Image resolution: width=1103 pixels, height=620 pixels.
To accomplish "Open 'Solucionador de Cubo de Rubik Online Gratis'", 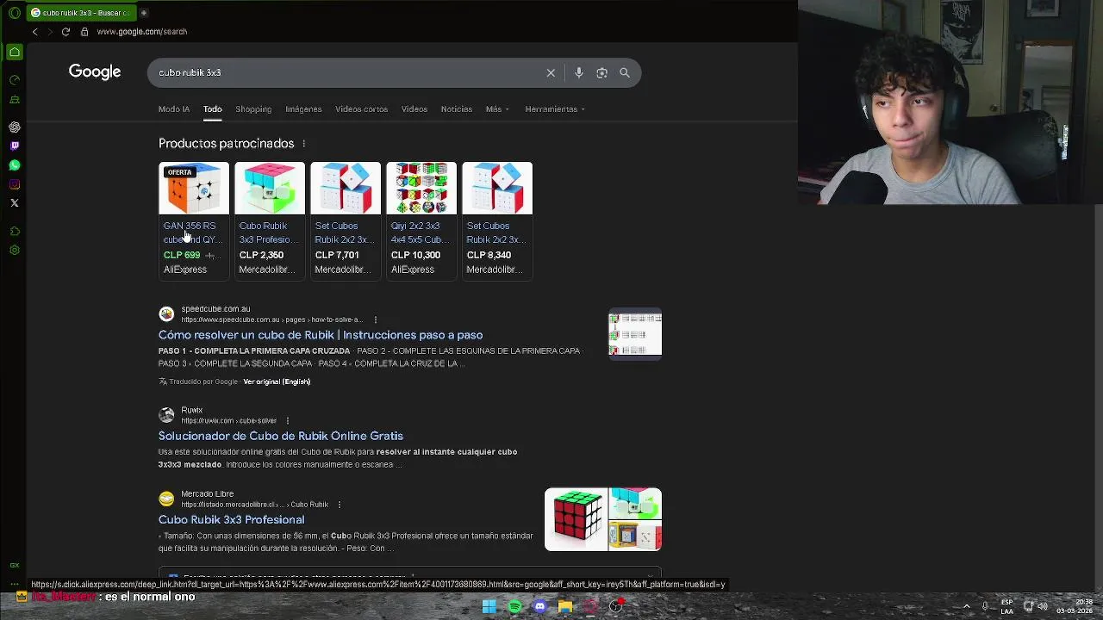I will tap(281, 436).
